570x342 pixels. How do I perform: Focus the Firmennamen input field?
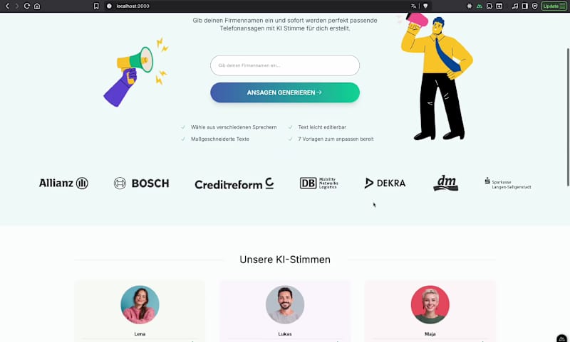click(285, 65)
